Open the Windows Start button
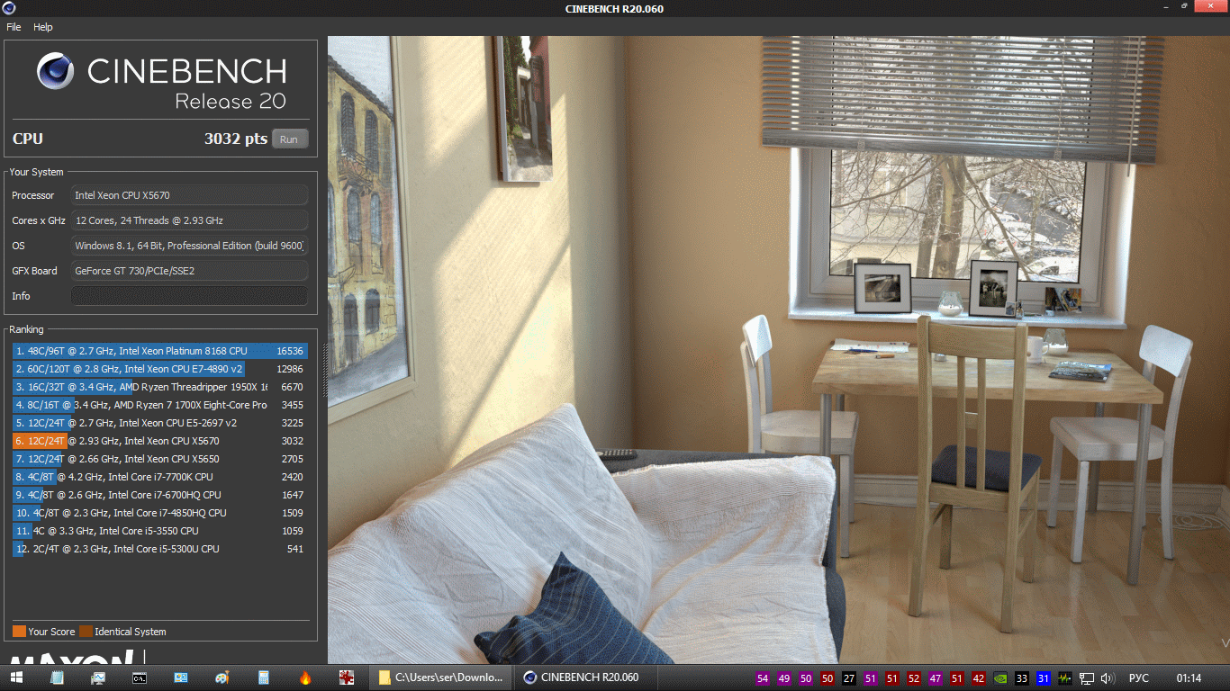This screenshot has height=691, width=1230. (16, 678)
